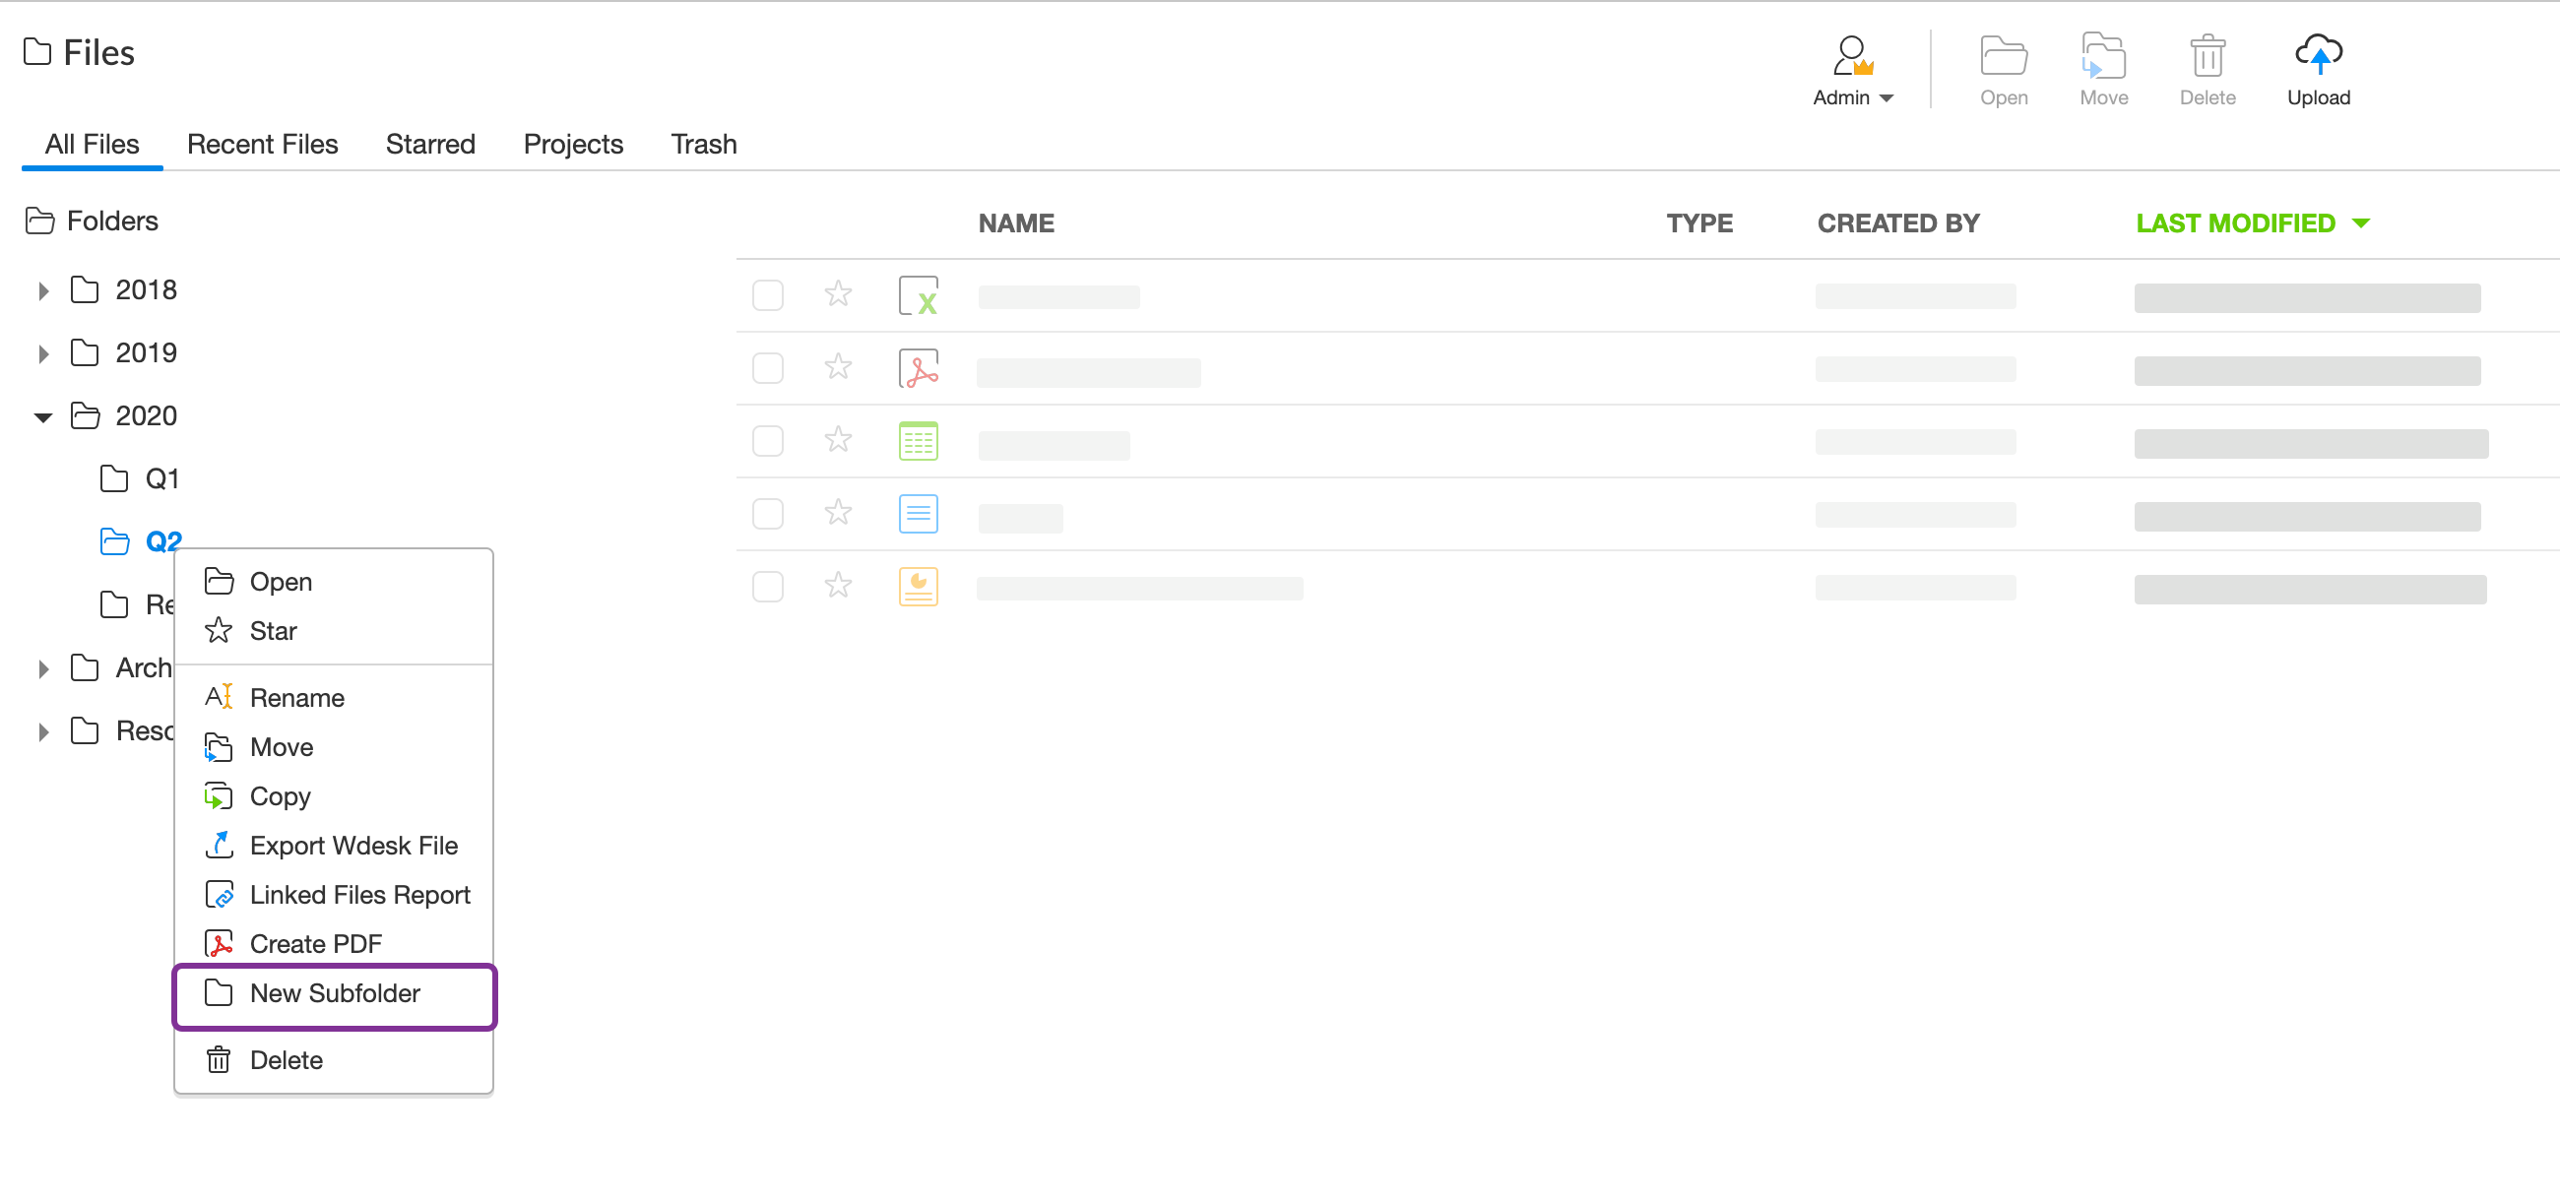This screenshot has height=1201, width=2560.
Task: Click Export Wdesk File option
Action: [353, 846]
